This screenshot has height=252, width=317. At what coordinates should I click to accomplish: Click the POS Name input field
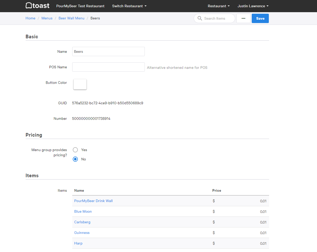pyautogui.click(x=108, y=67)
